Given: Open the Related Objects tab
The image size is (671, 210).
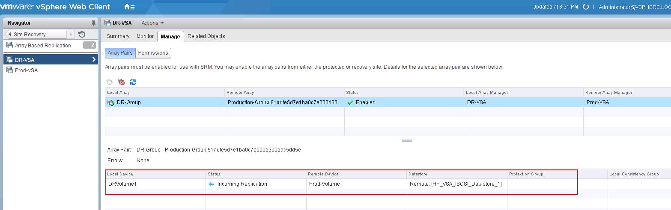Looking at the screenshot, I should (x=206, y=36).
